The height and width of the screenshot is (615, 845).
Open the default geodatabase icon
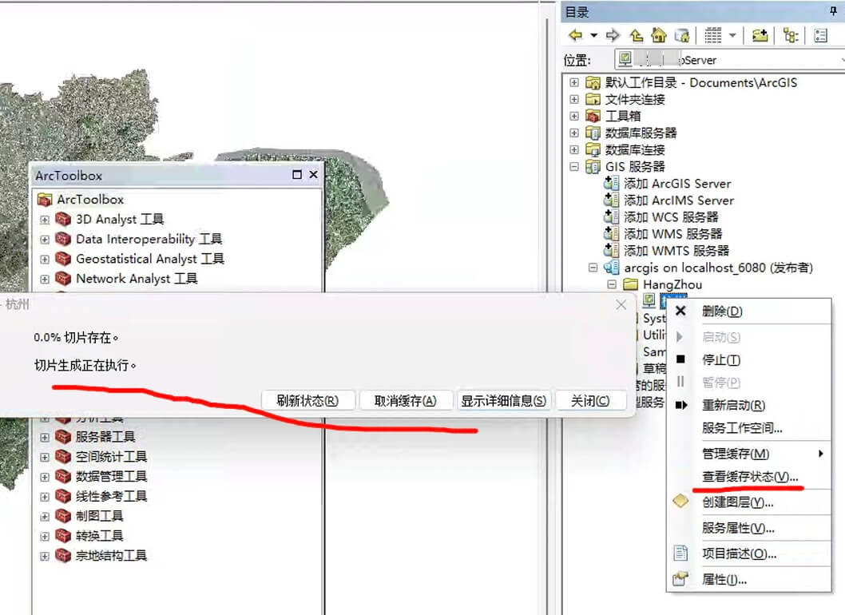coord(682,36)
